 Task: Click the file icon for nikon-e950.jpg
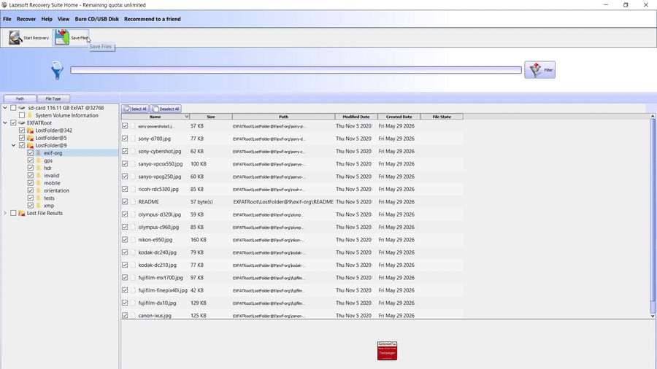tap(134, 240)
